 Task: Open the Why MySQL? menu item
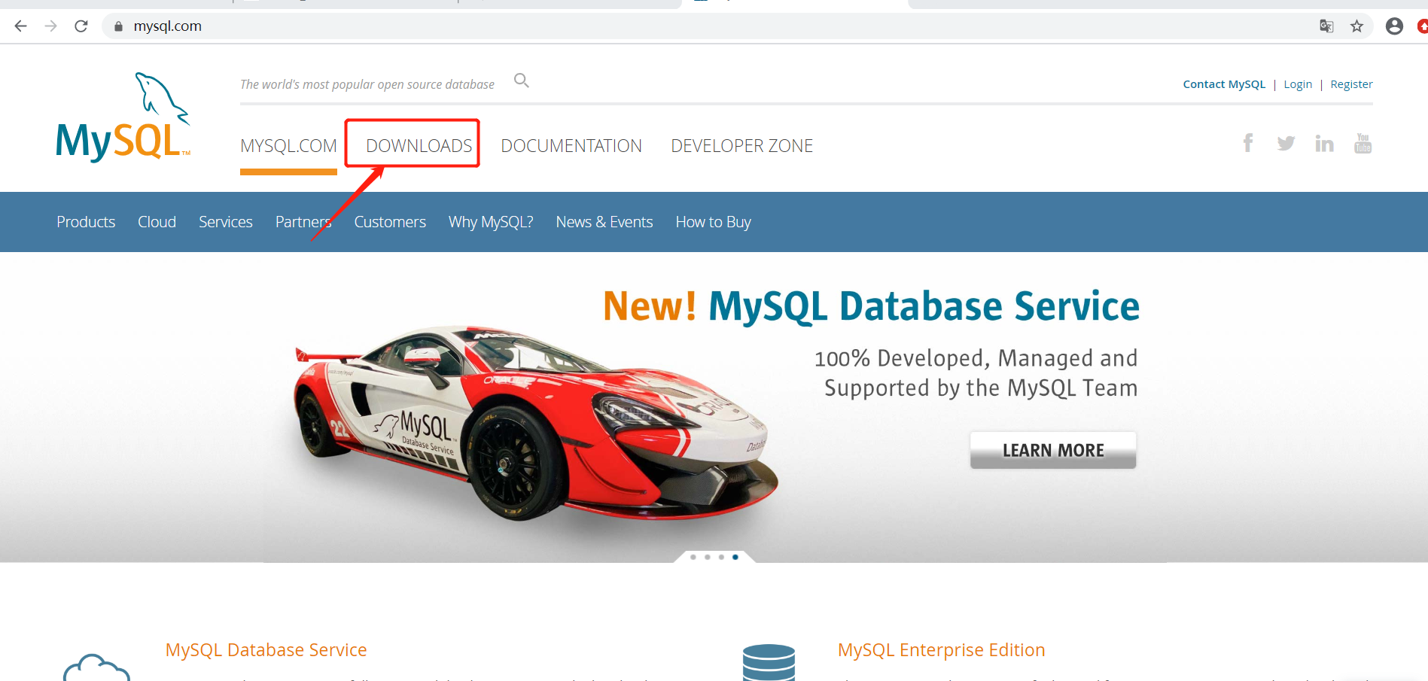[x=491, y=222]
